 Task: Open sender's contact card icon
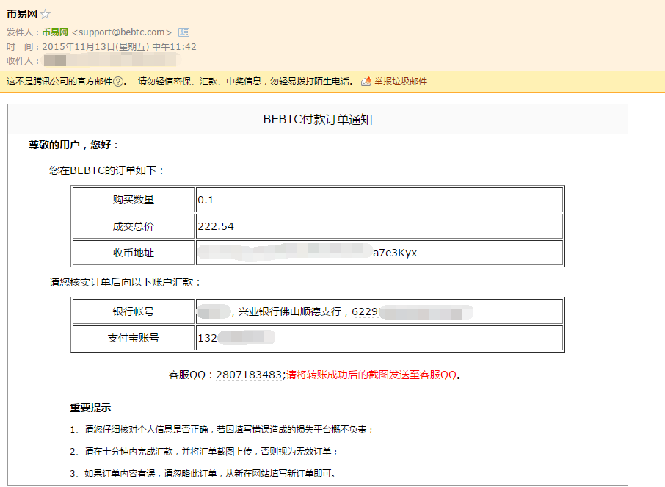coord(183,32)
